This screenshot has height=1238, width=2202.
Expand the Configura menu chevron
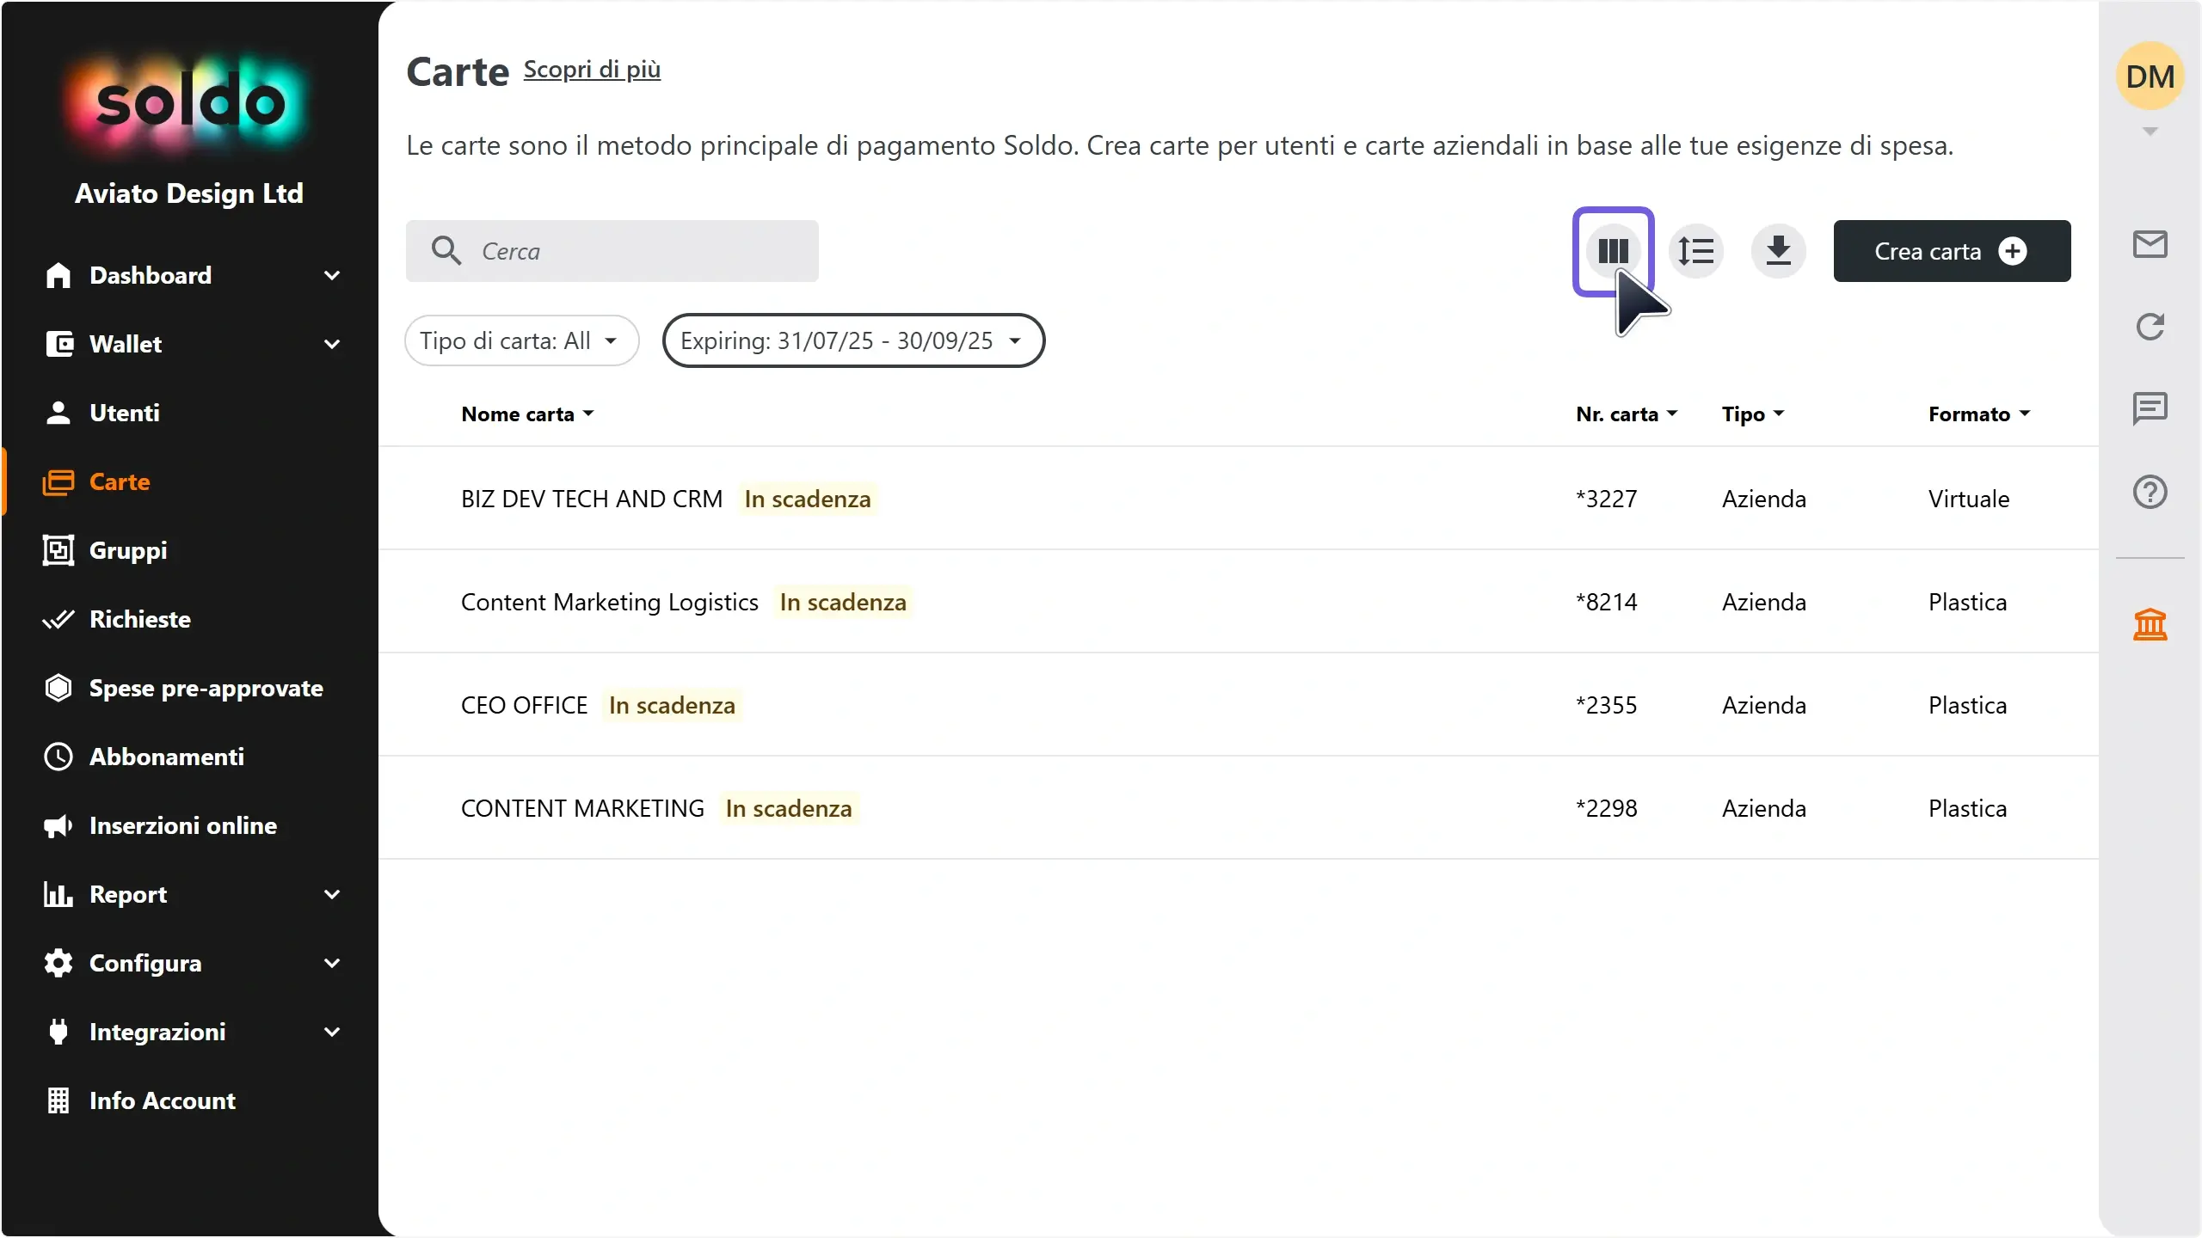click(x=332, y=963)
